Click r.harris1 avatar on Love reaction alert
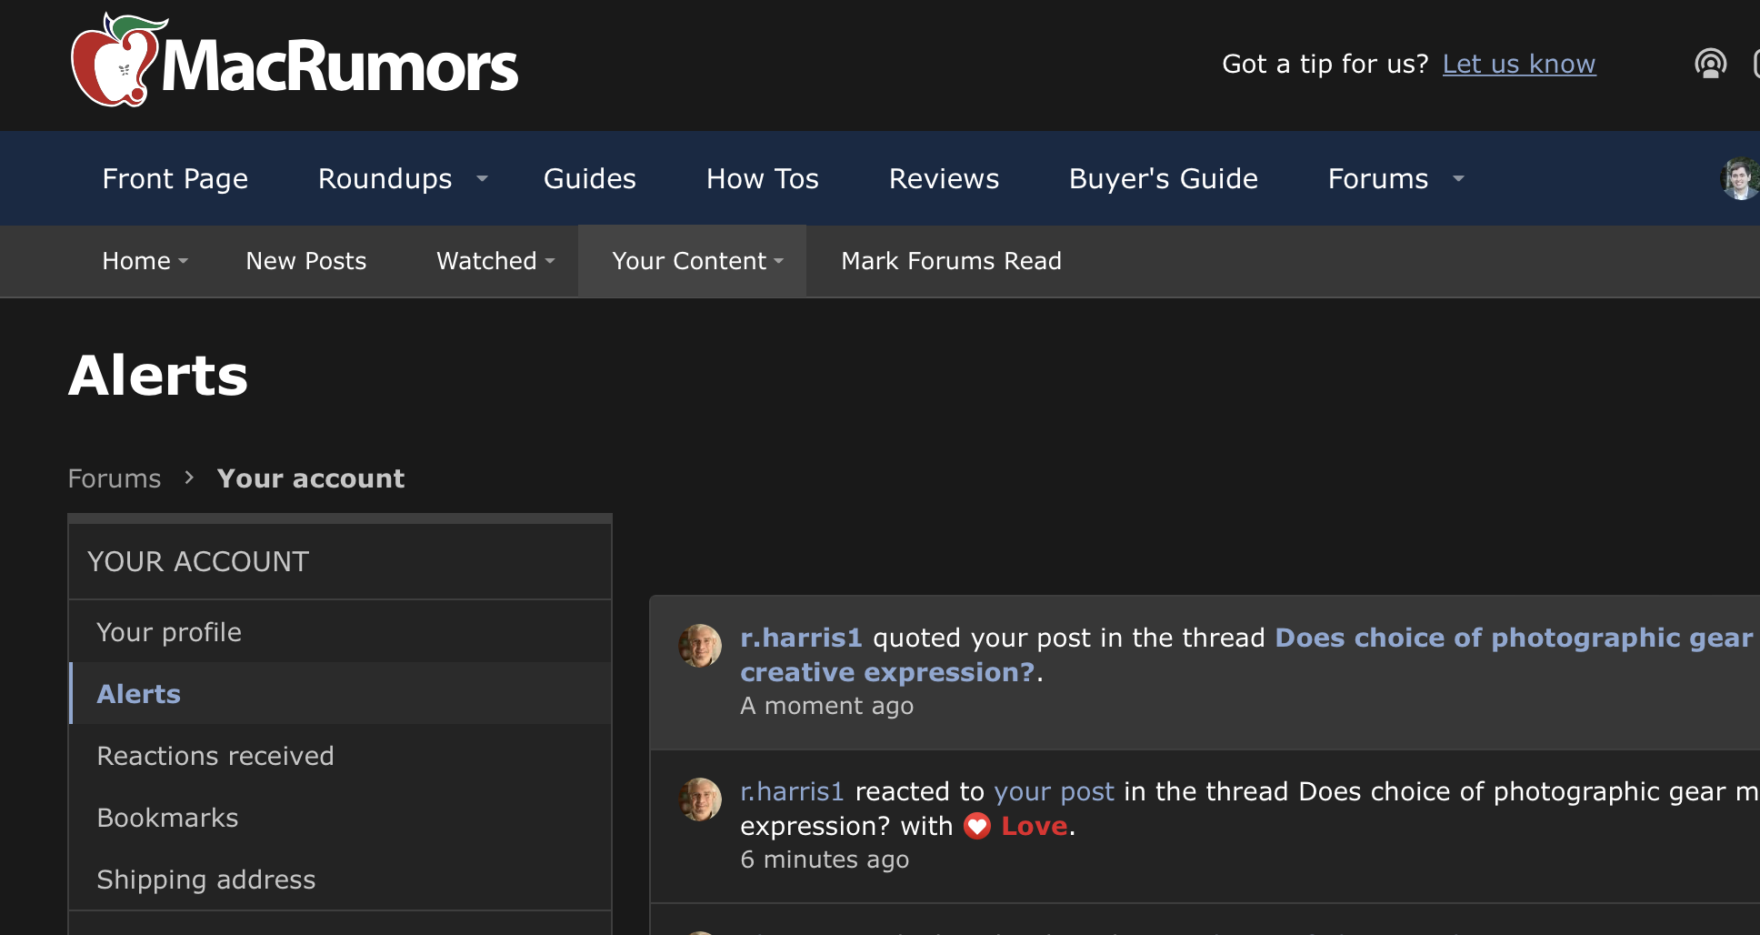 700,799
